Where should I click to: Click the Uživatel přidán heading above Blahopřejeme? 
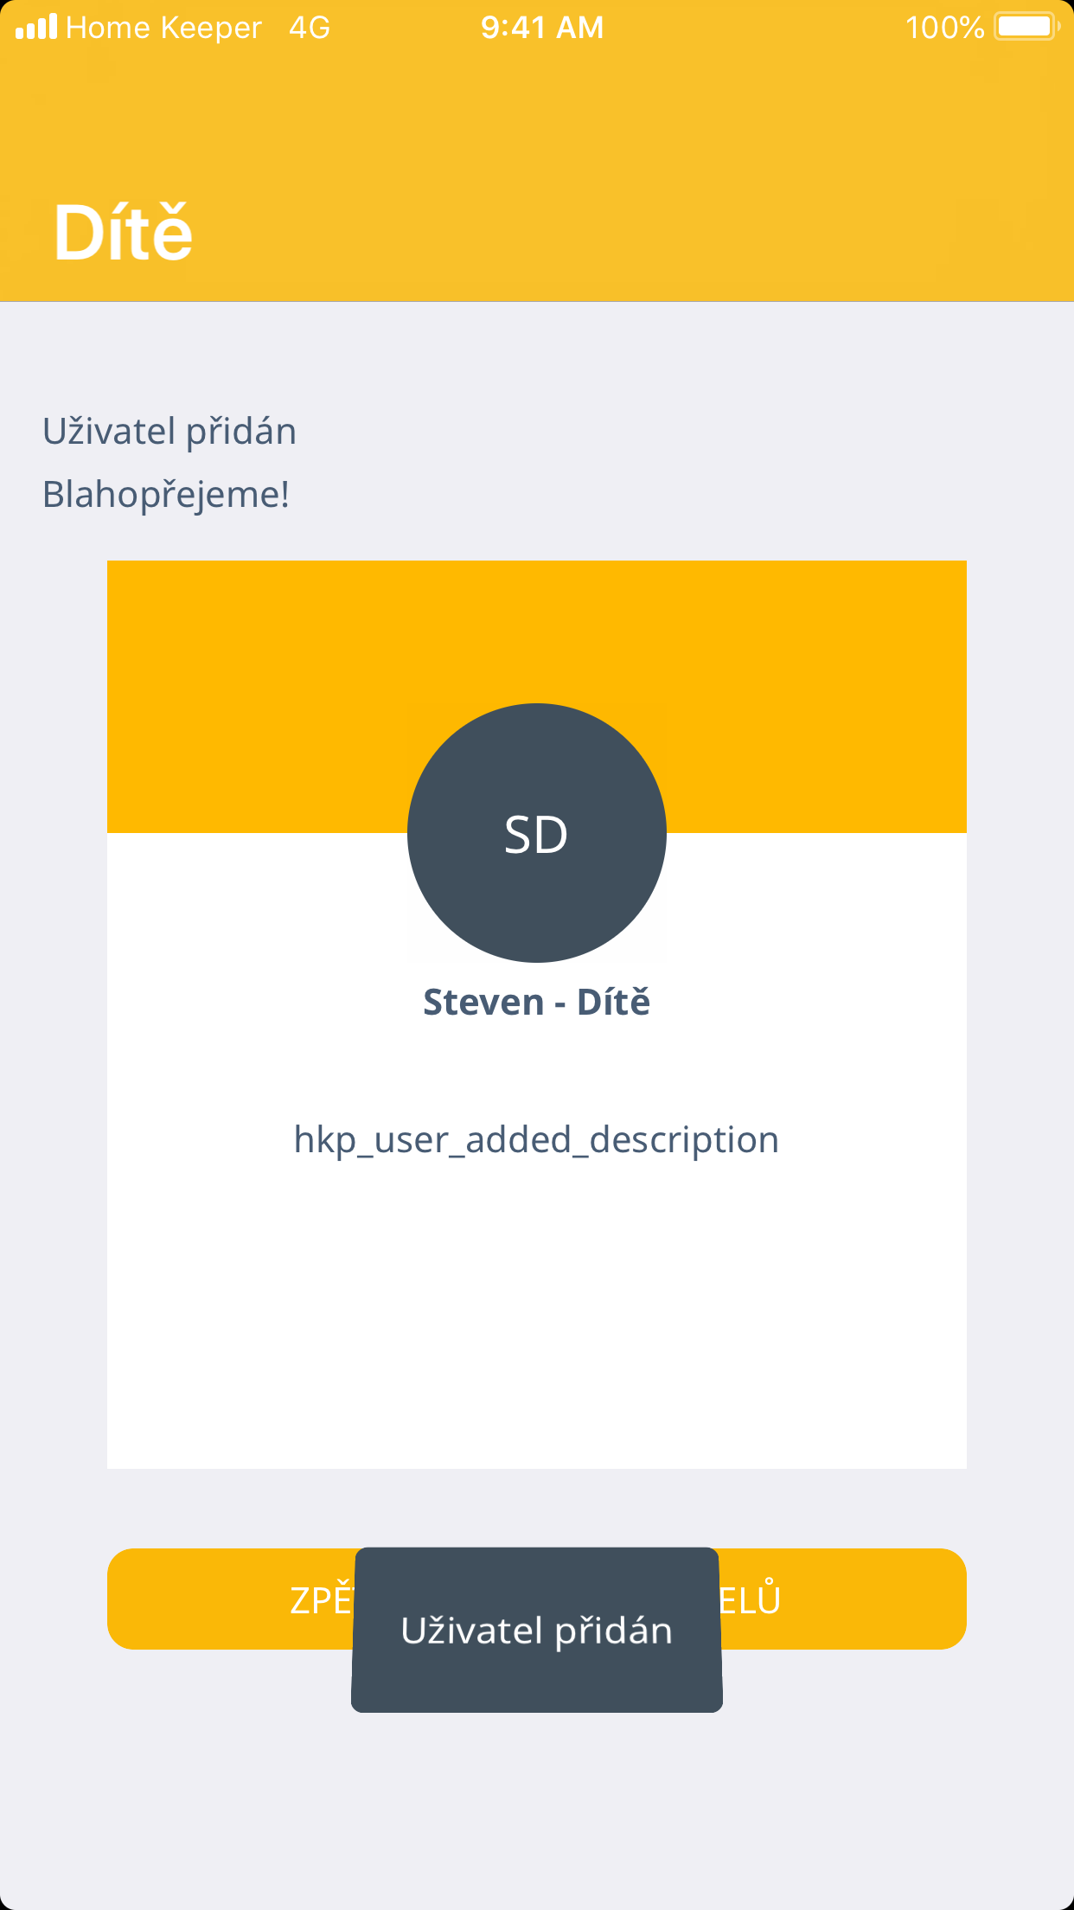(169, 431)
